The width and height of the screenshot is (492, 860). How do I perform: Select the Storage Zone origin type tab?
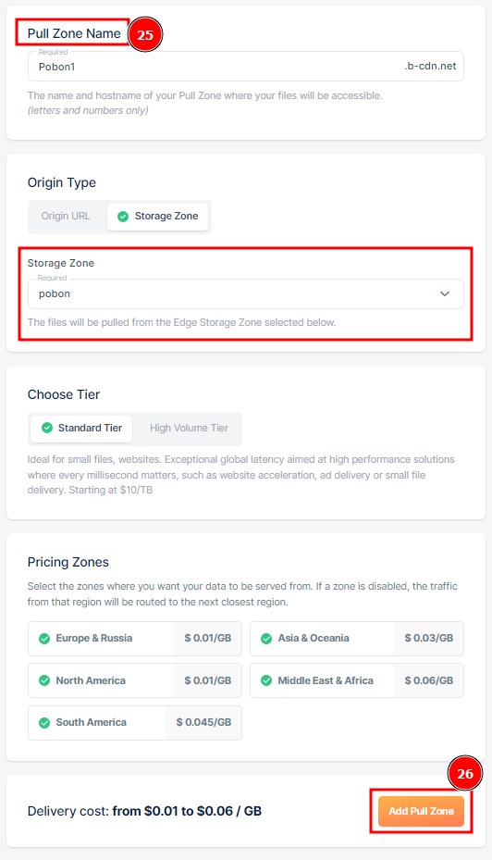158,217
